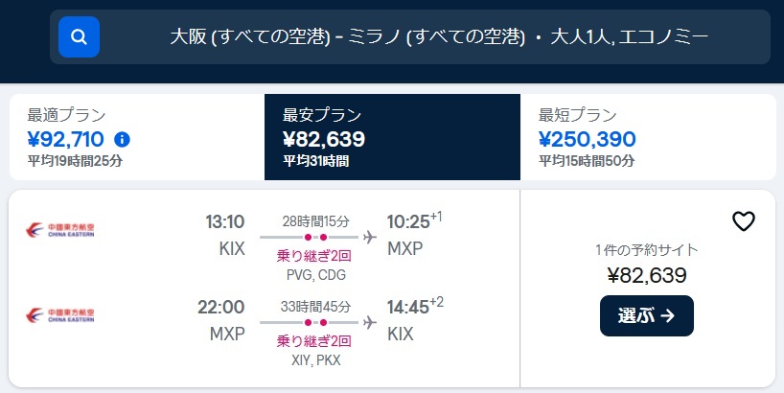Click the 1件の予約サイト label
The height and width of the screenshot is (393, 784).
[647, 250]
